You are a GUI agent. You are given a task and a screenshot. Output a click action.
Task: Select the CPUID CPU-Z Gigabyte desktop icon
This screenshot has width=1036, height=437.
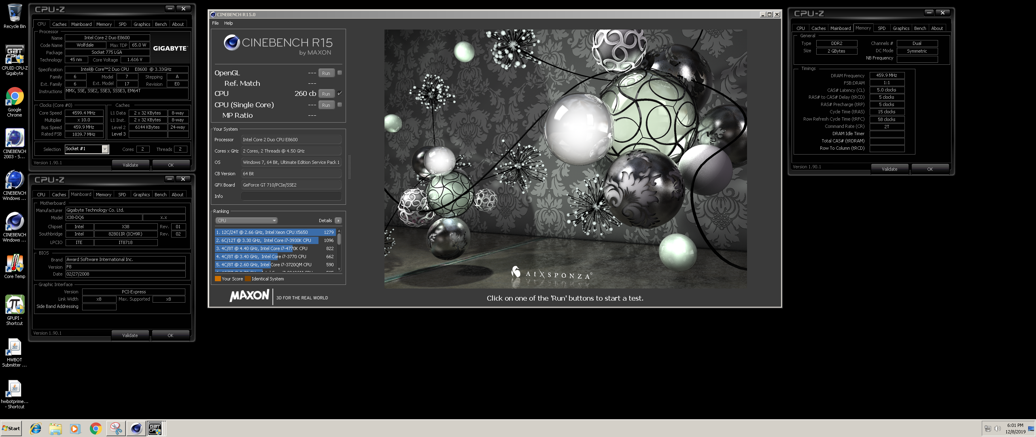click(x=15, y=60)
